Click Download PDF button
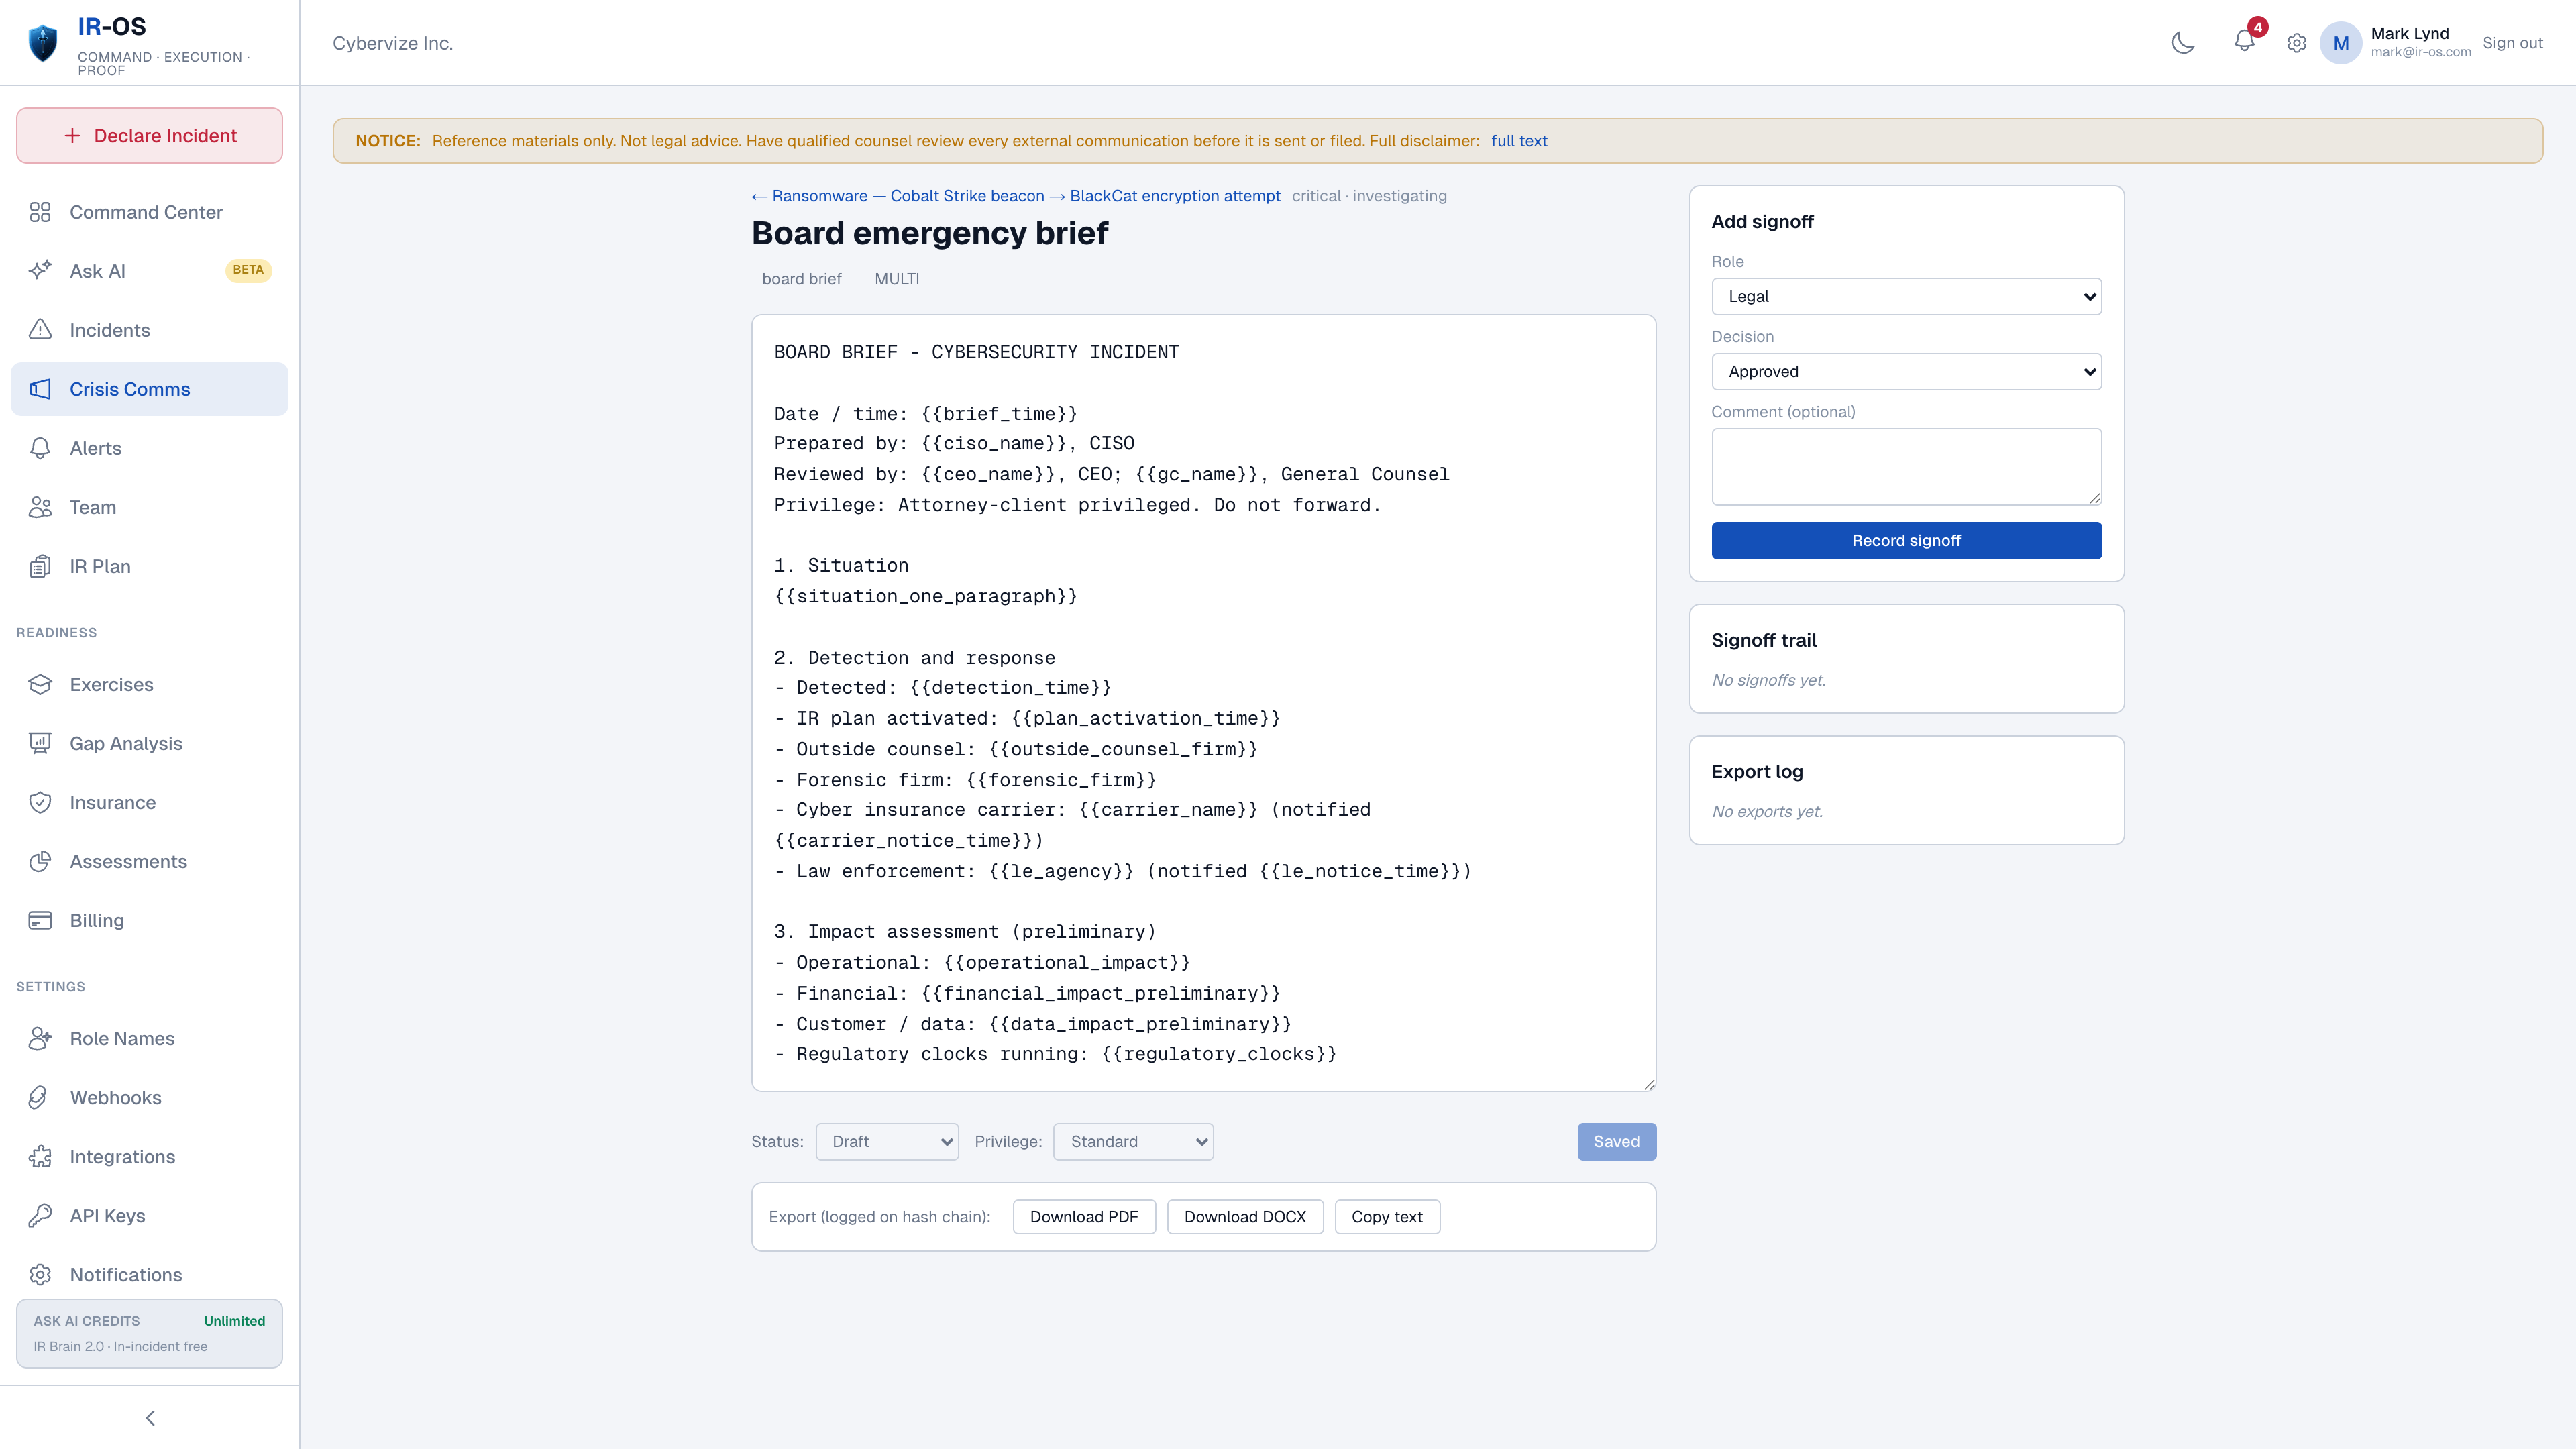2576x1449 pixels. pos(1084,1216)
